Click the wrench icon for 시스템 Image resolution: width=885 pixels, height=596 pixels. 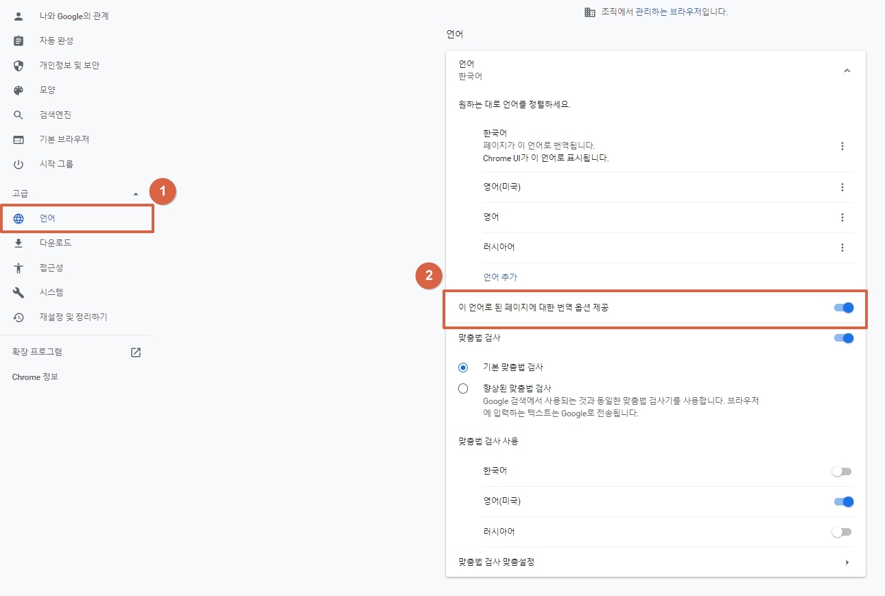coord(19,292)
